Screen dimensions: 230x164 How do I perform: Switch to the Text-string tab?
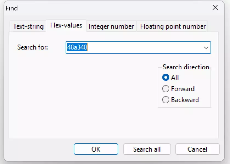tap(28, 26)
